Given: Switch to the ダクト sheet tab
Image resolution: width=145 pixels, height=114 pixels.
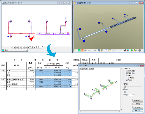Looking at the screenshot, I should coord(38,47).
